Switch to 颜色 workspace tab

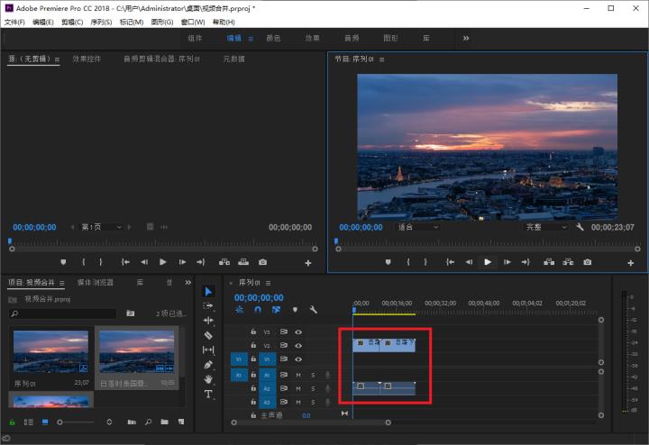273,38
